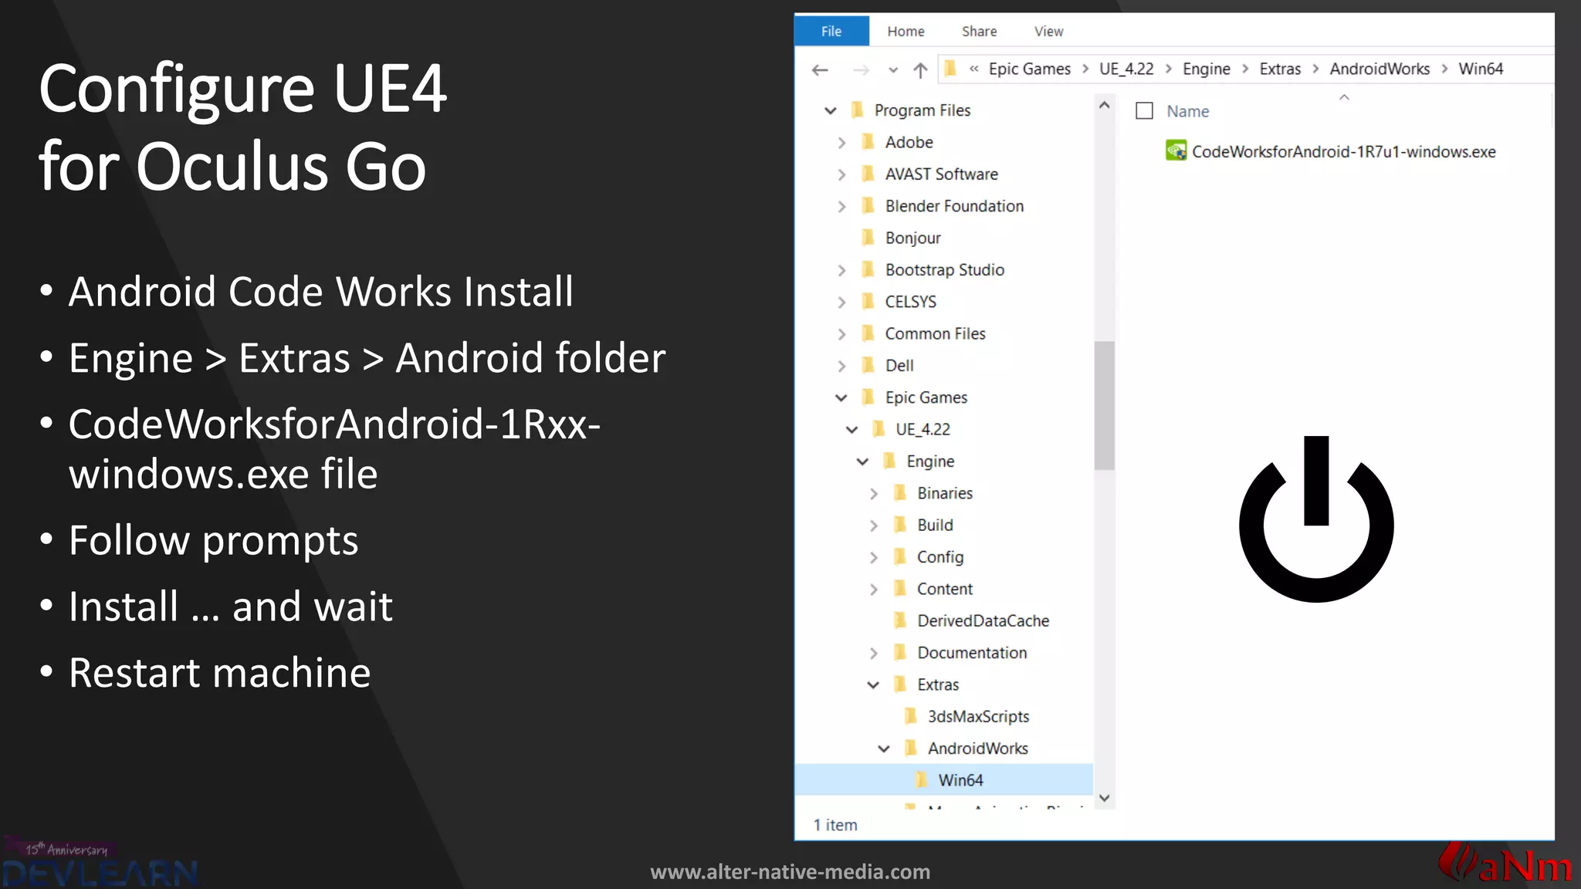
Task: Open the recent locations dropdown arrow
Action: click(x=893, y=70)
